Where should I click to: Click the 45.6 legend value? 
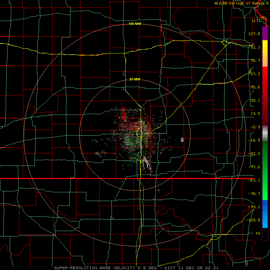pyautogui.click(x=255, y=87)
